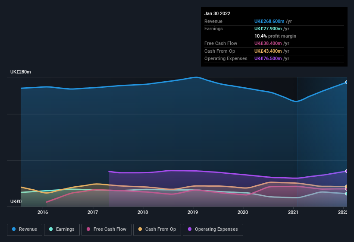The height and width of the screenshot is (242, 354).
Task: Click the UK£280m y-axis label
Action: (x=21, y=72)
